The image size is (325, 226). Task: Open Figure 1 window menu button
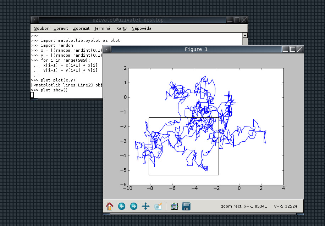[x=107, y=49]
